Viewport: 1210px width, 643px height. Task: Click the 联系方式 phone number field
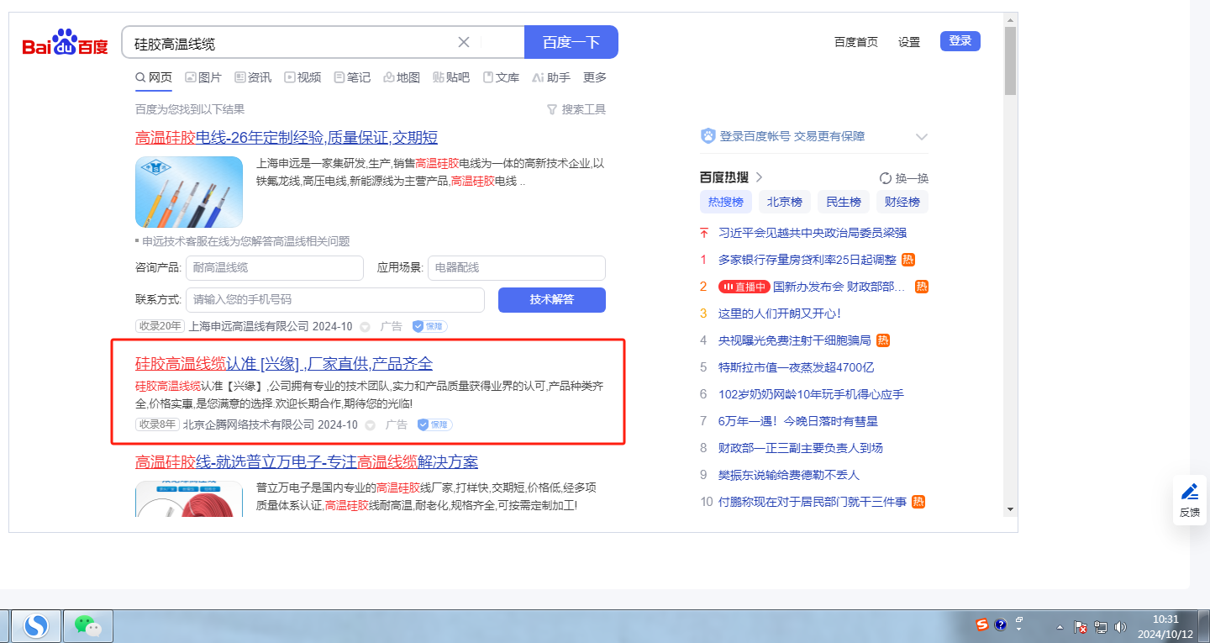point(334,300)
